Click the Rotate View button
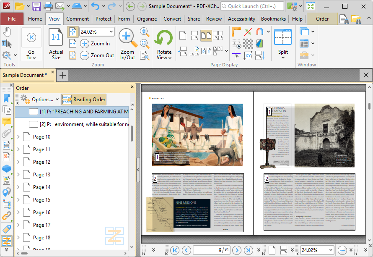This screenshot has height=257, width=373. coord(164,44)
